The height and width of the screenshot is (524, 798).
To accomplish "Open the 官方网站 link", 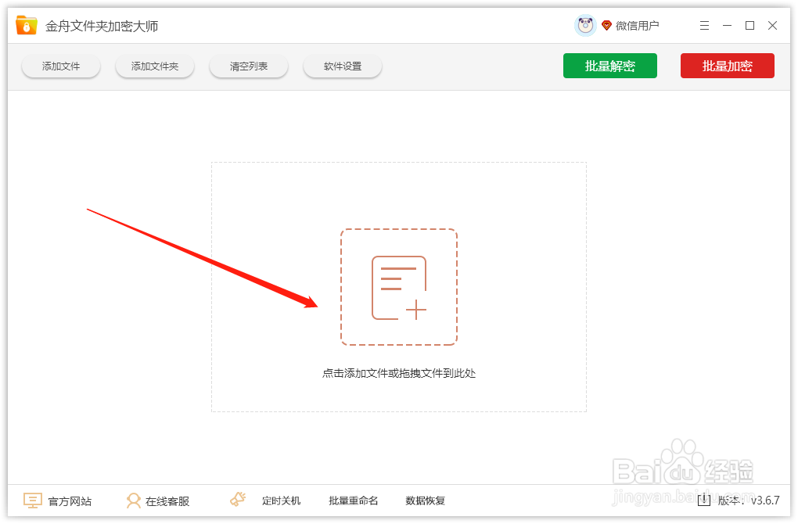I will pyautogui.click(x=70, y=501).
